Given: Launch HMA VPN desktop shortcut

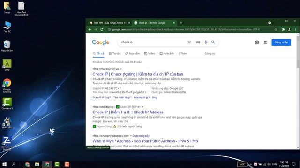Looking at the screenshot, I should pyautogui.click(x=7, y=123).
